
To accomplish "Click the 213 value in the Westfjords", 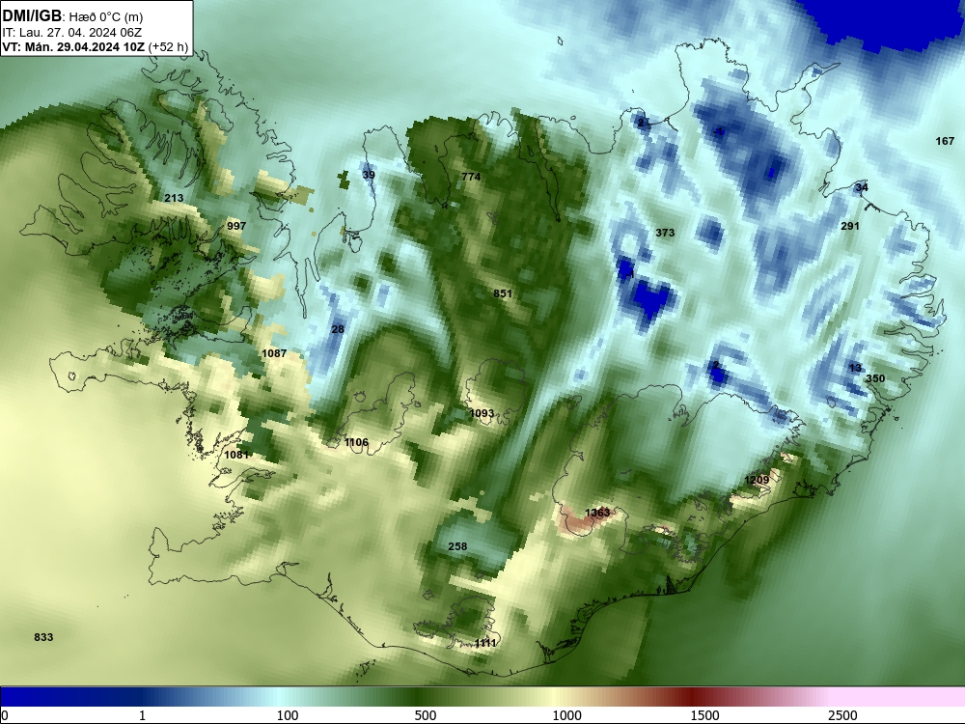I will click(x=174, y=198).
